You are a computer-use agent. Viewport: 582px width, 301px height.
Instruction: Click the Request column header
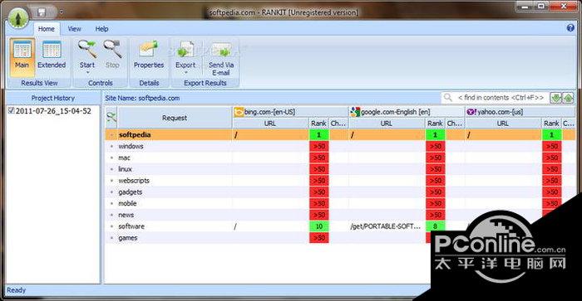[x=175, y=118]
